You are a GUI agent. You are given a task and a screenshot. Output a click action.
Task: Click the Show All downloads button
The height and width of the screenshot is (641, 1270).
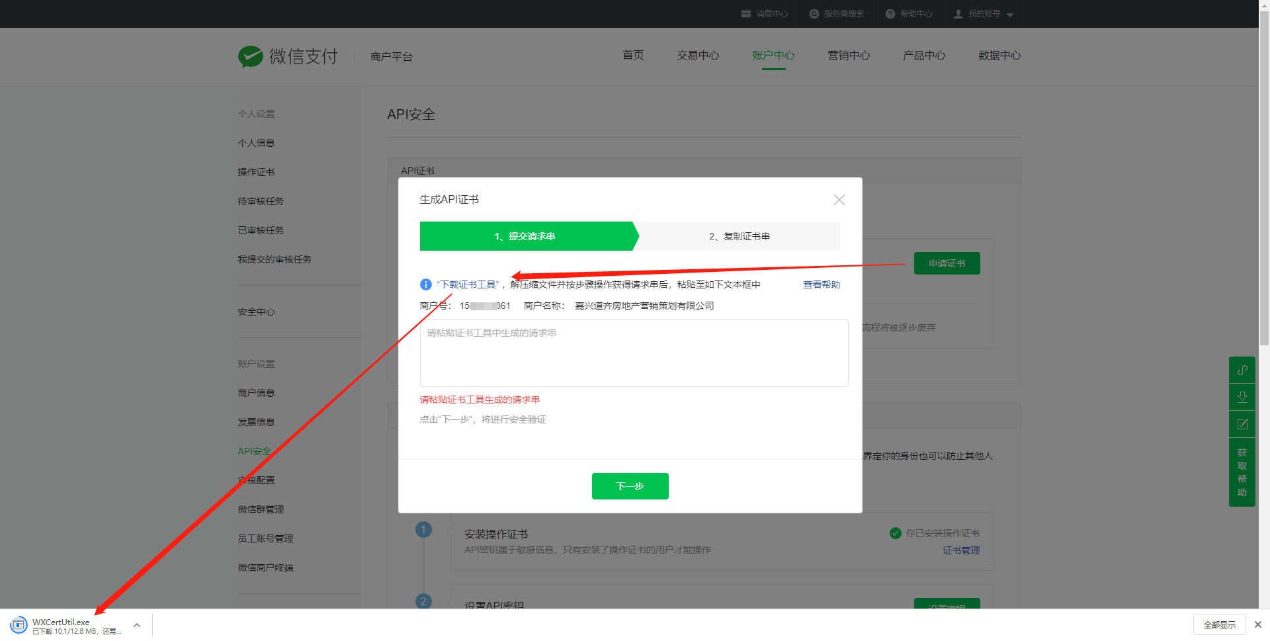[x=1220, y=624]
